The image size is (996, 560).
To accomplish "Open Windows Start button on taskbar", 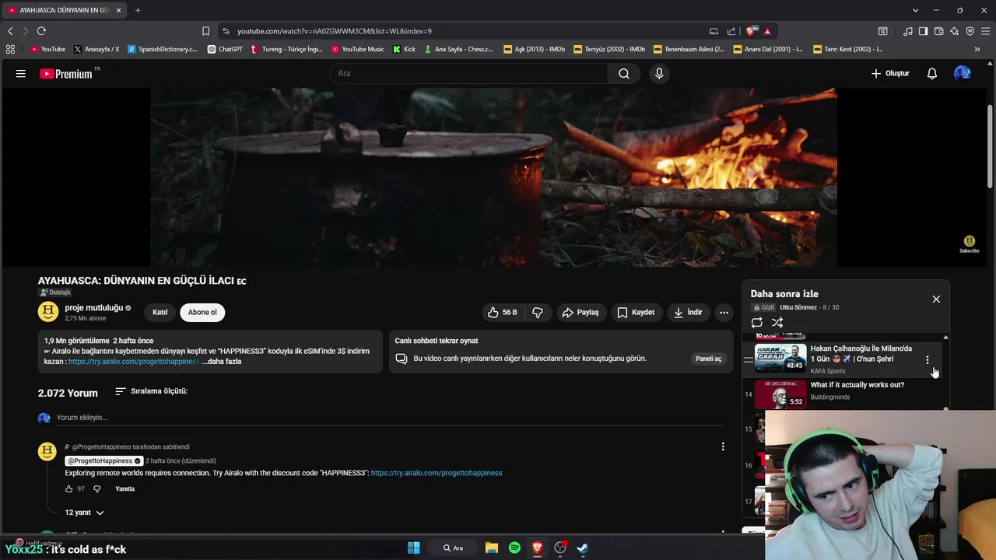I will coord(414,548).
